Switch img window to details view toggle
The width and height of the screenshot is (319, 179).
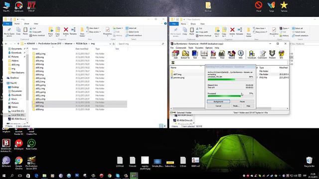tap(161, 126)
